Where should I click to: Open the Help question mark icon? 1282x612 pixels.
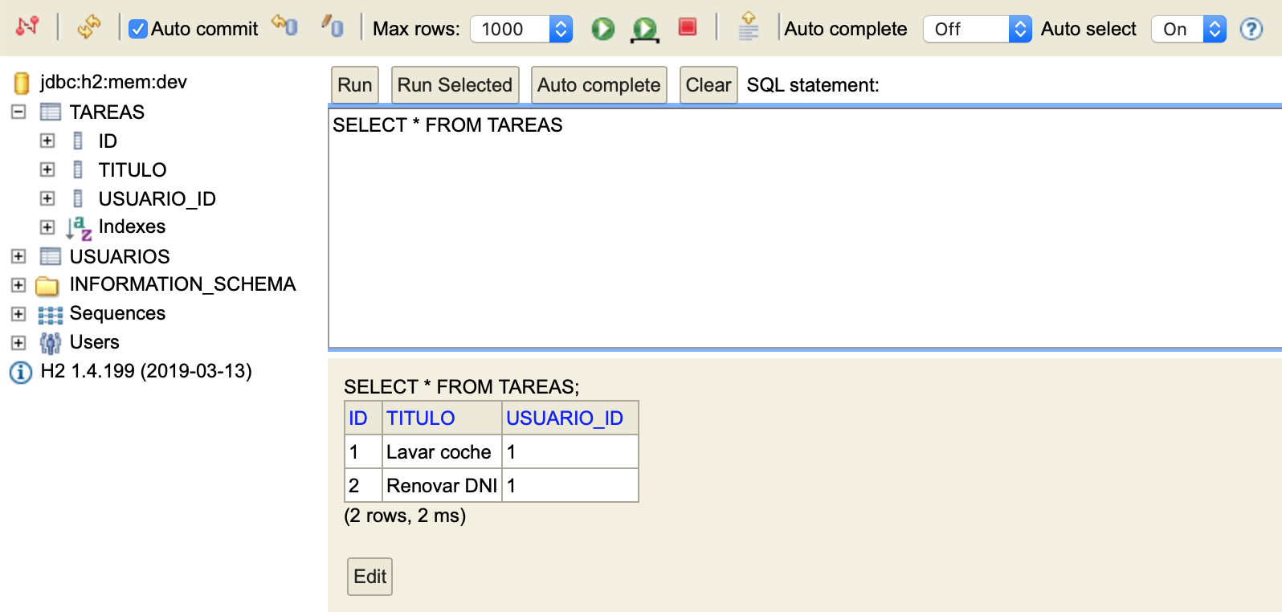click(x=1251, y=30)
